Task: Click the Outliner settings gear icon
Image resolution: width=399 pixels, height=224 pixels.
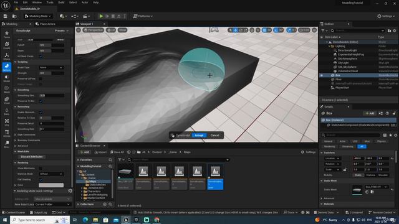Action: point(395,30)
